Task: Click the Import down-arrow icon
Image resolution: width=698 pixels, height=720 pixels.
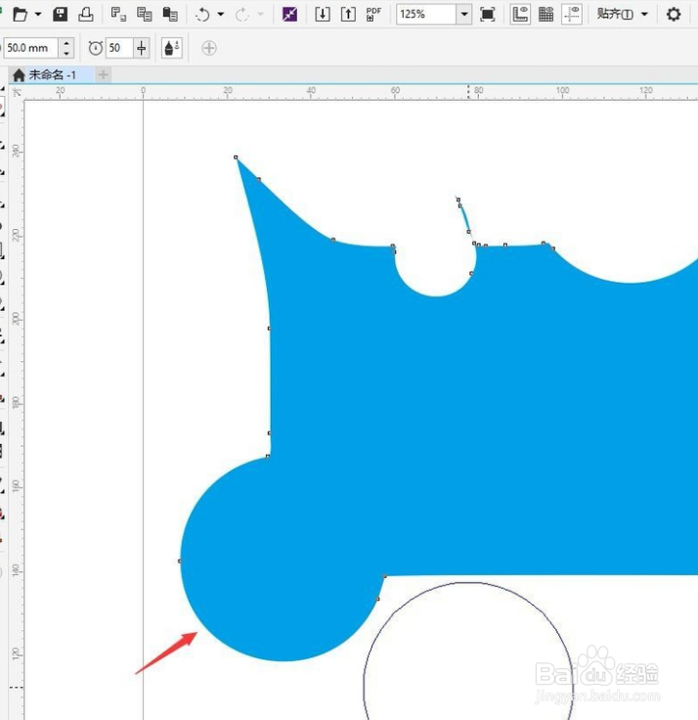Action: [x=323, y=15]
